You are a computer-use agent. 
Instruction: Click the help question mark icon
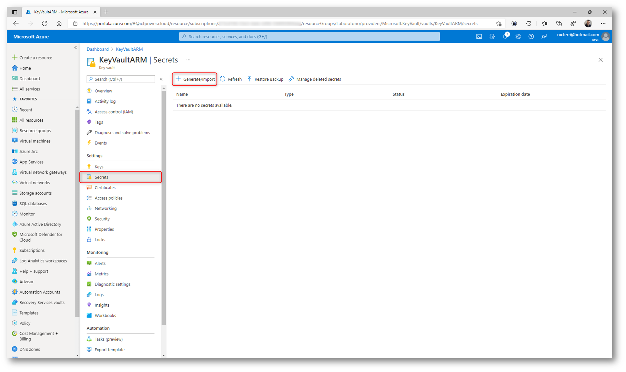pos(531,37)
